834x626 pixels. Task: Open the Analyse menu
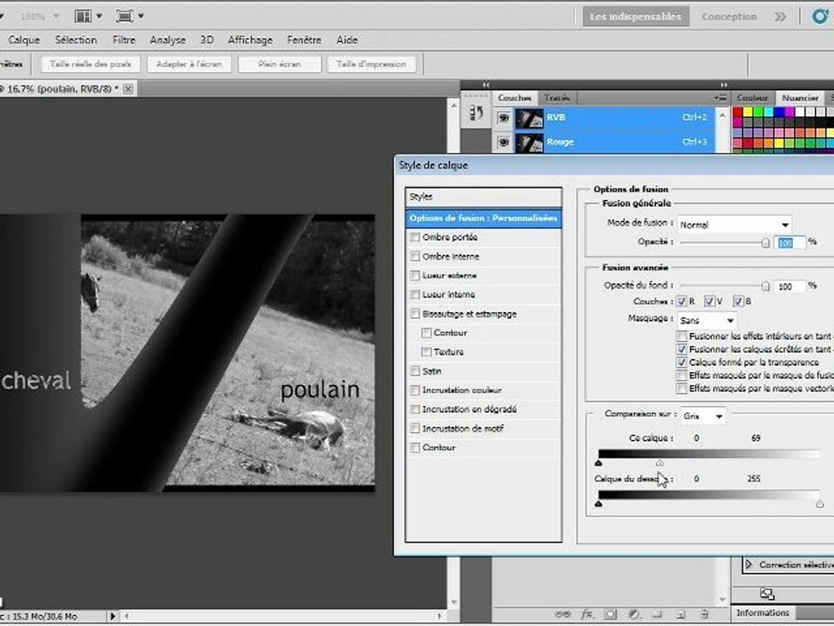[x=168, y=40]
